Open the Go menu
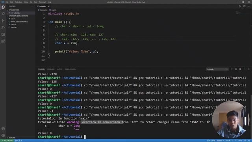The image size is (252, 142). (x=31, y=2)
